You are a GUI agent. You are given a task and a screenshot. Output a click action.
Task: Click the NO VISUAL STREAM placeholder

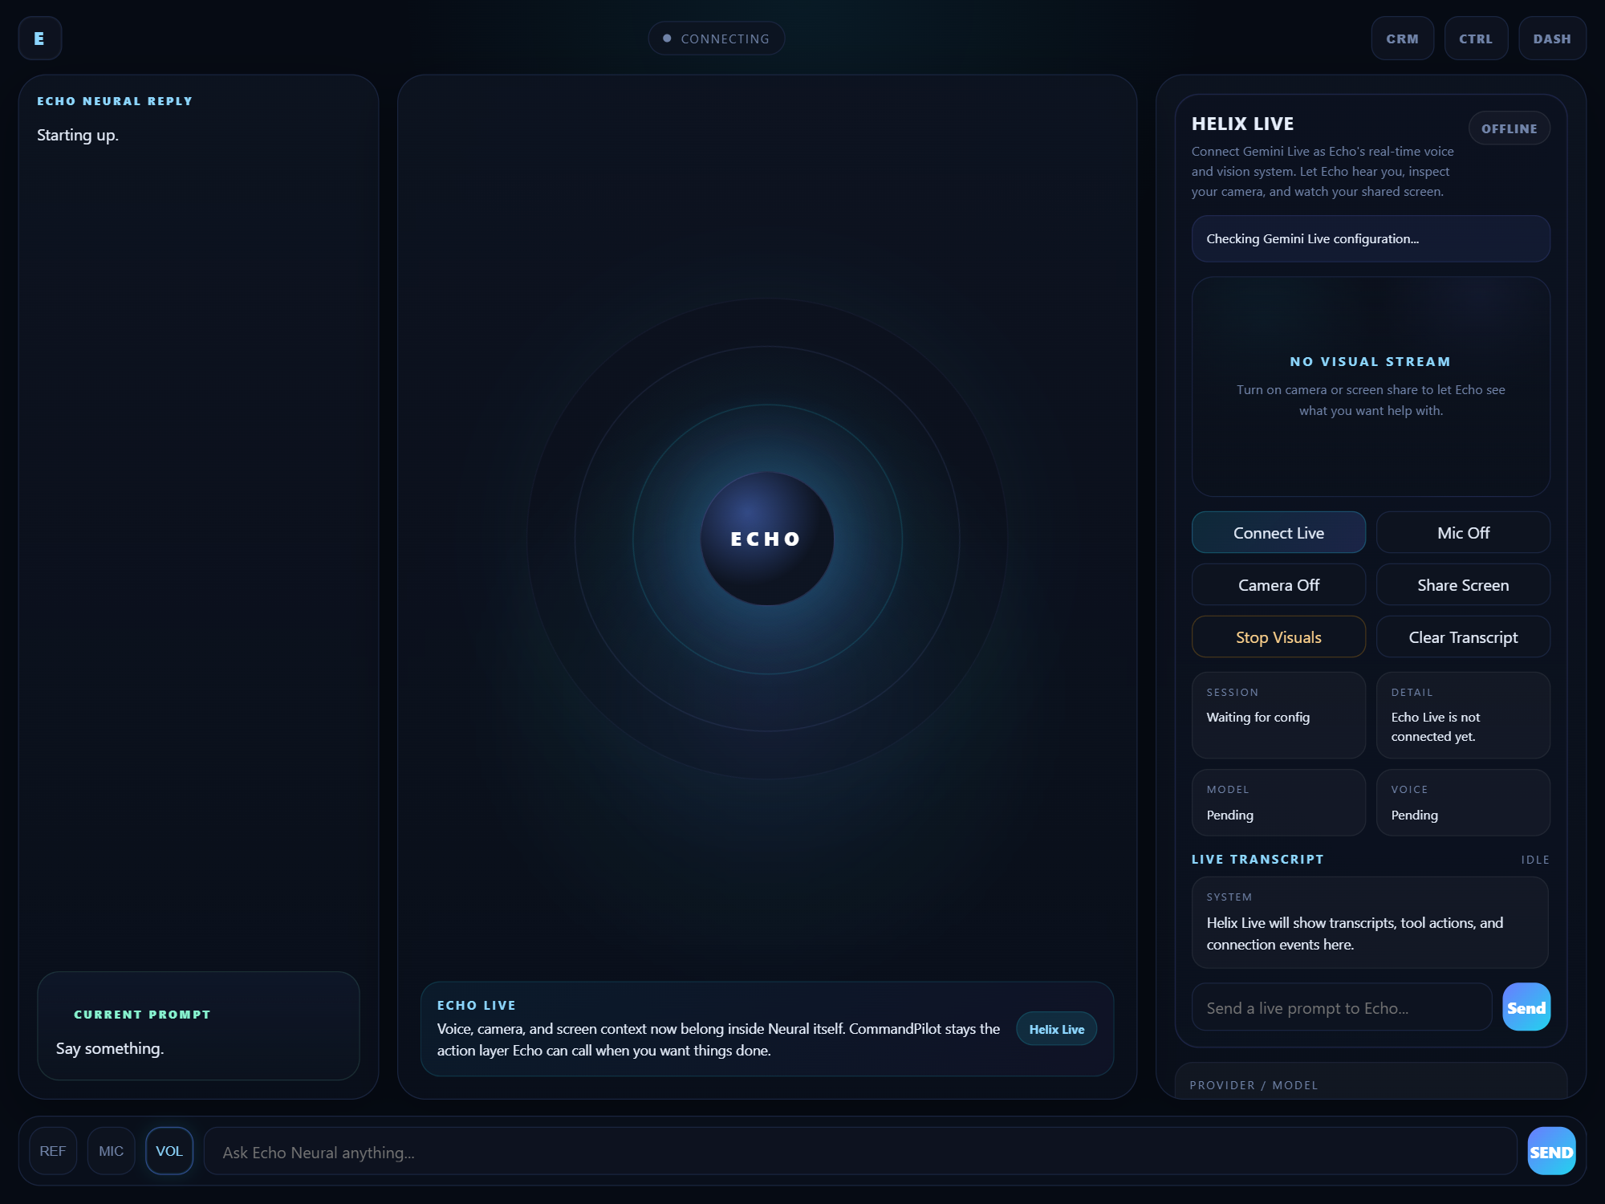point(1371,386)
